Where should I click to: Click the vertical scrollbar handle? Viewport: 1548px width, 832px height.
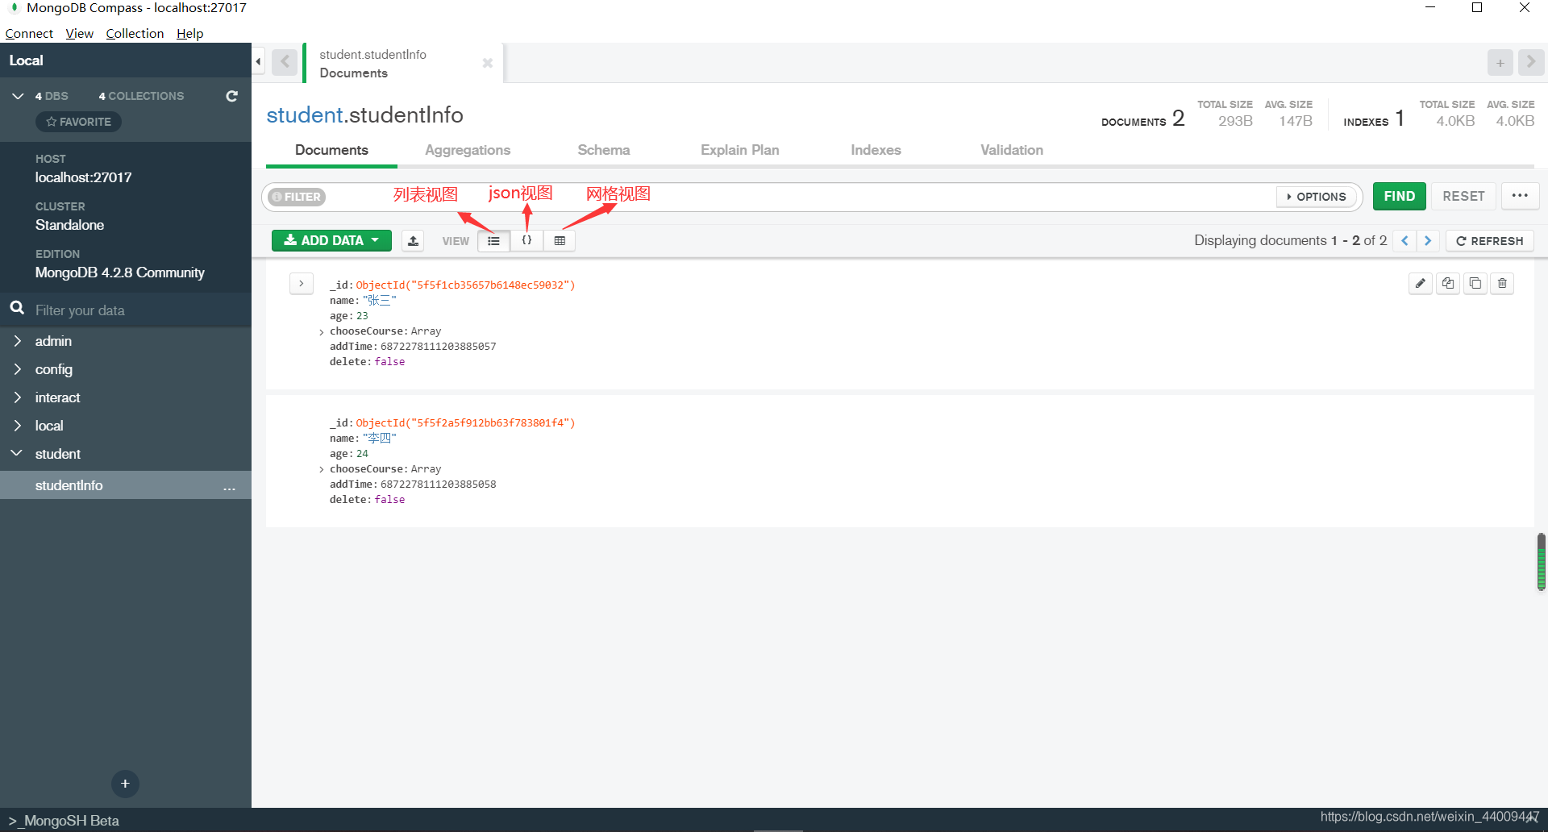click(1541, 562)
